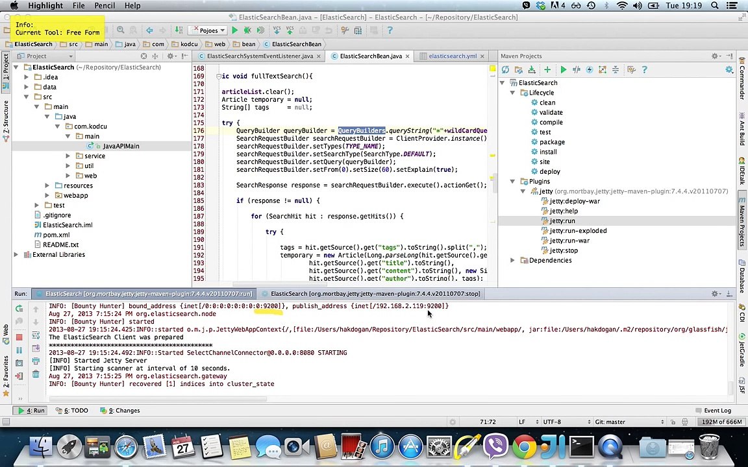Start Debug for the Pojoes configuration
This screenshot has width=748, height=467.
coord(247,30)
